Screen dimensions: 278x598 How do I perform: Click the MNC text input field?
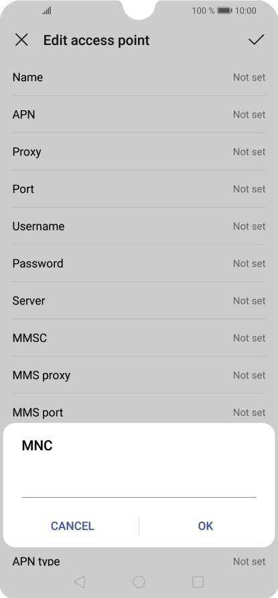click(139, 485)
